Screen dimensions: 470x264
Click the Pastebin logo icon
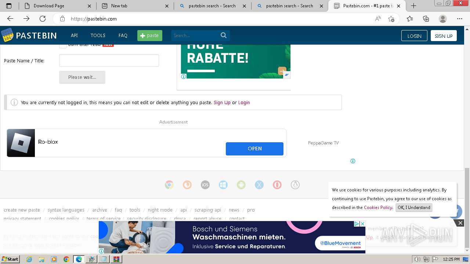[7, 35]
